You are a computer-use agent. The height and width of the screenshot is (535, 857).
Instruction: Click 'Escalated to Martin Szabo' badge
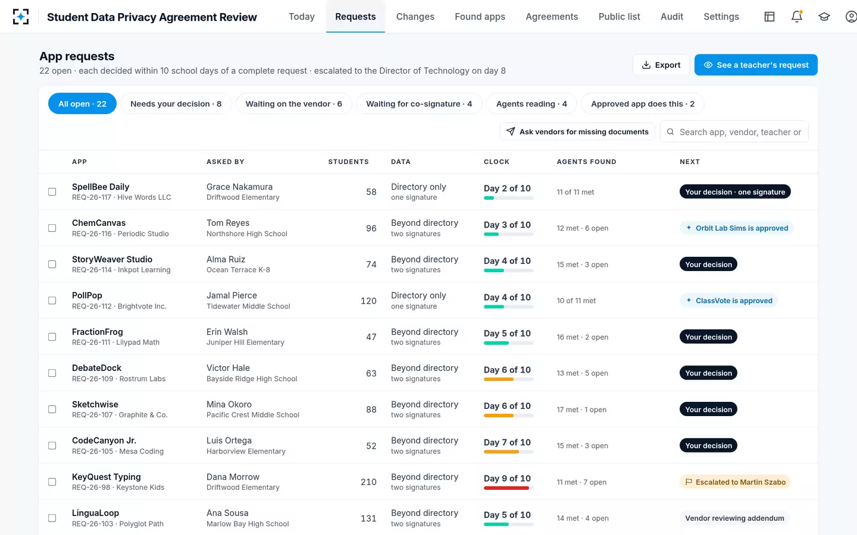[735, 481]
